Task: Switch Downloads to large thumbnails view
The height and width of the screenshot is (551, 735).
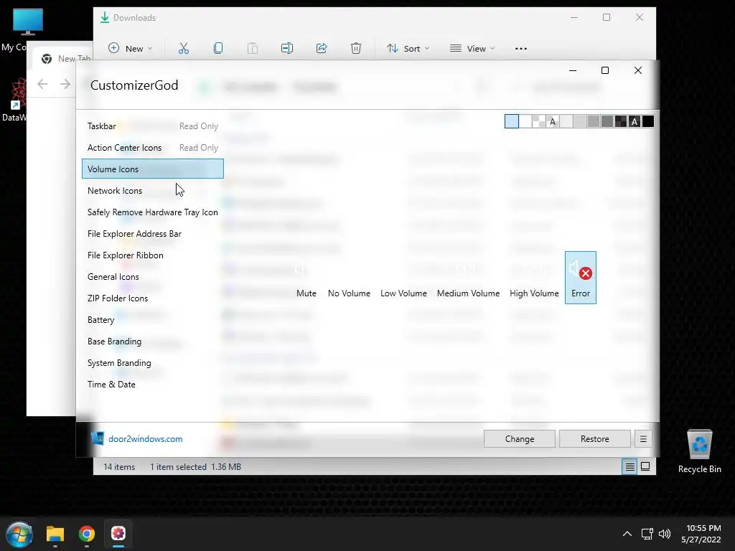Action: [x=645, y=466]
